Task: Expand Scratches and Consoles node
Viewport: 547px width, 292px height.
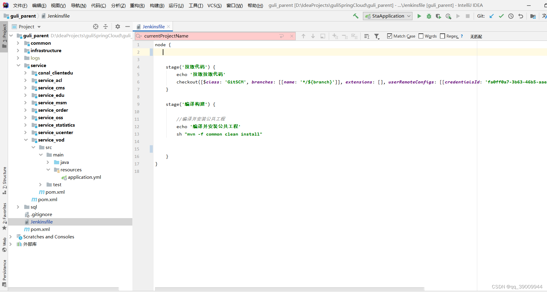Action: tap(10, 237)
